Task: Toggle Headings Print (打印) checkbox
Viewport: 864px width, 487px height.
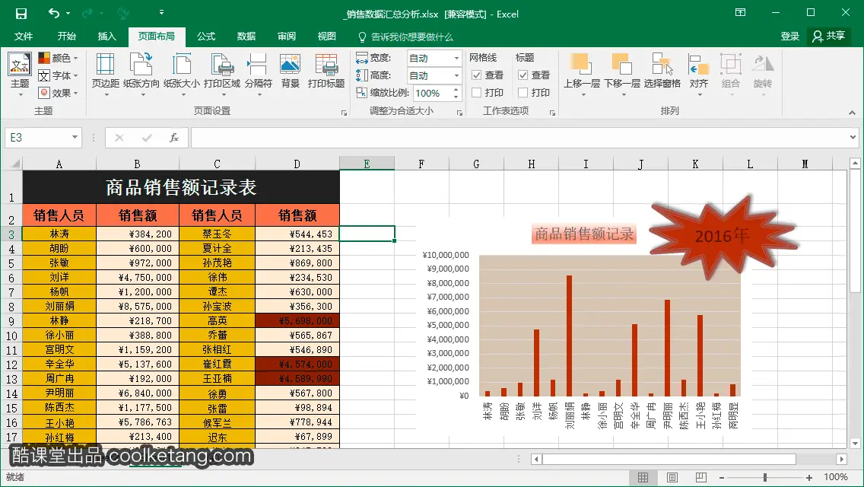Action: [523, 93]
